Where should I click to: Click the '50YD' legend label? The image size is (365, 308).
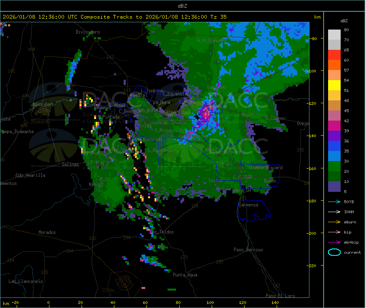(349, 202)
